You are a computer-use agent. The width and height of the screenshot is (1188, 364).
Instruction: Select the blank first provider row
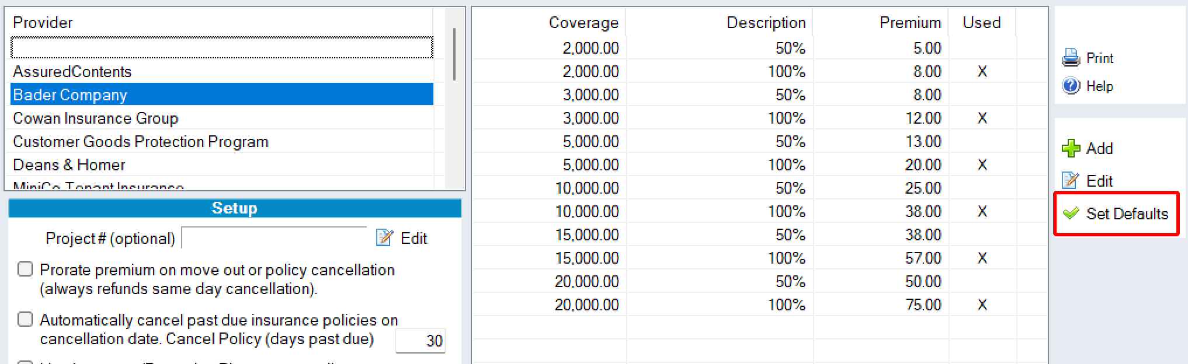222,48
